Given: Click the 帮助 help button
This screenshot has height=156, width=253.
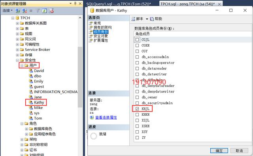Looking at the screenshot, I should click(x=156, y=19).
